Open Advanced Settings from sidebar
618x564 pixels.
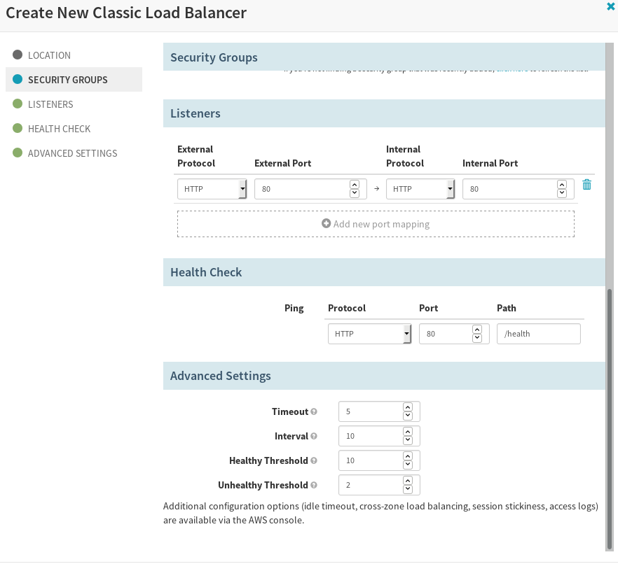point(74,153)
